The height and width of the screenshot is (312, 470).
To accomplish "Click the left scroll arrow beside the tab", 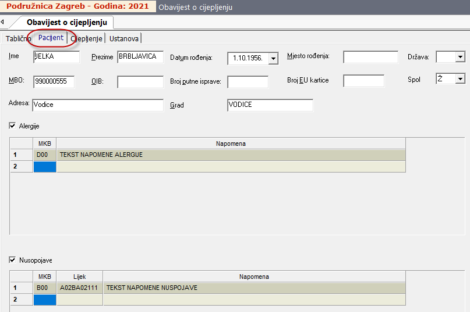I will tap(3, 22).
